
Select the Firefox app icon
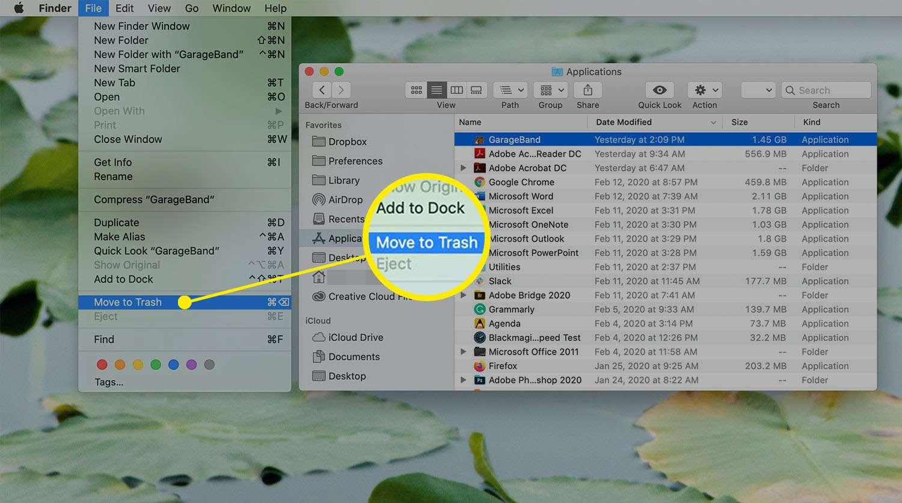[x=480, y=366]
